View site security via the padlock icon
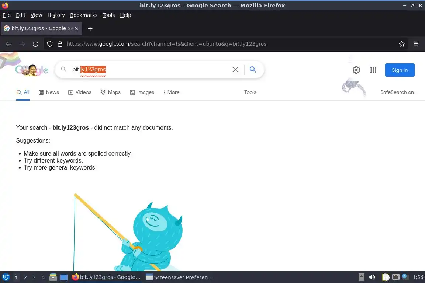 pyautogui.click(x=60, y=44)
